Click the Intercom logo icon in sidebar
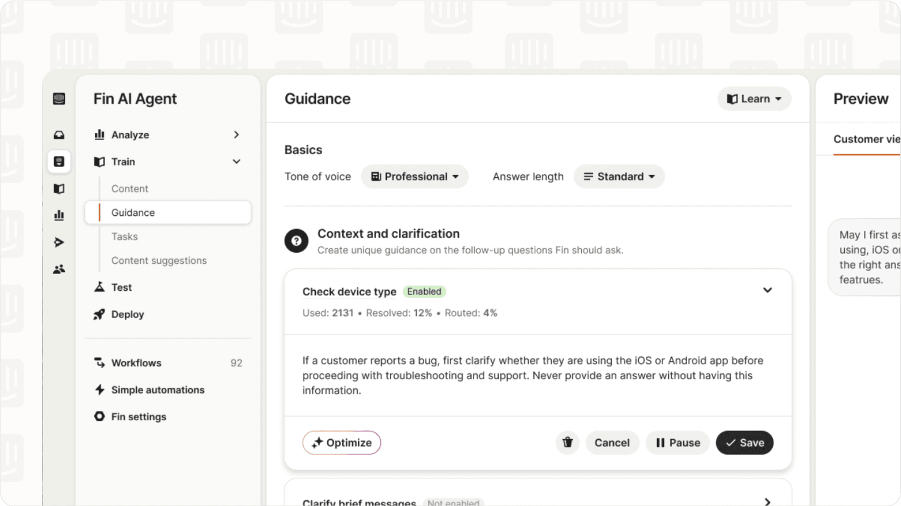The width and height of the screenshot is (901, 506). click(x=59, y=99)
